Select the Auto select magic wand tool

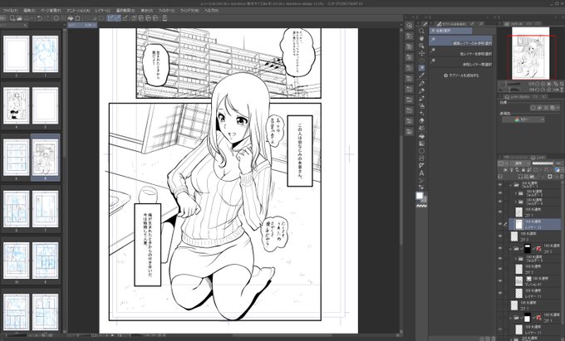pyautogui.click(x=421, y=68)
